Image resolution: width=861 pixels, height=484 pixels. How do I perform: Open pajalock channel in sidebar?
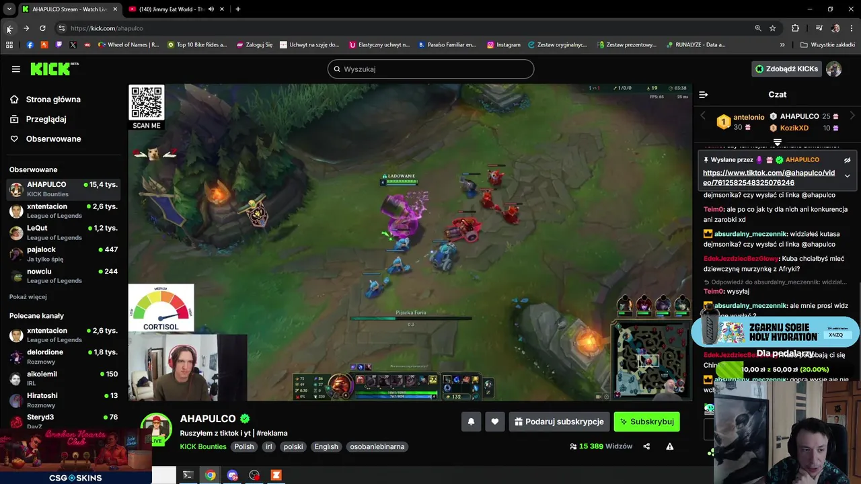coord(64,253)
